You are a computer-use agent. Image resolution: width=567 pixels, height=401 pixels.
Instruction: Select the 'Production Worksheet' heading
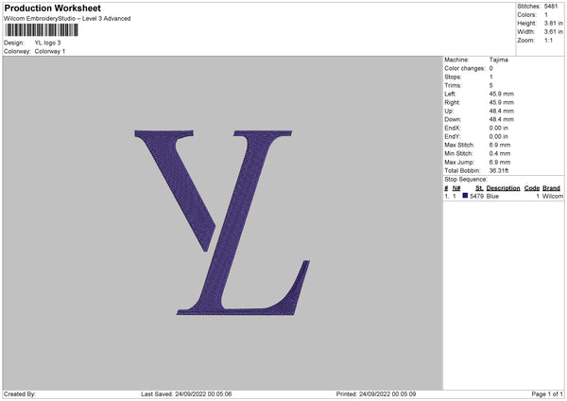click(52, 8)
